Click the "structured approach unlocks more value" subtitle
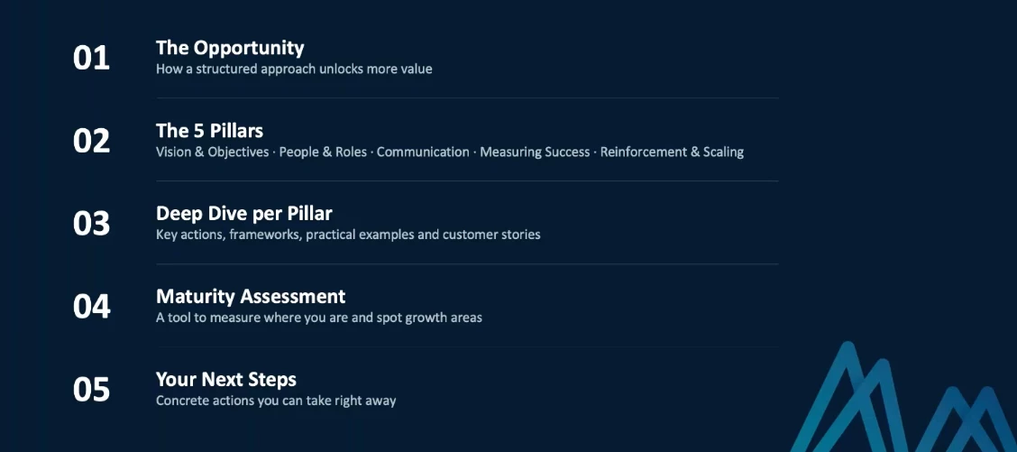 294,69
